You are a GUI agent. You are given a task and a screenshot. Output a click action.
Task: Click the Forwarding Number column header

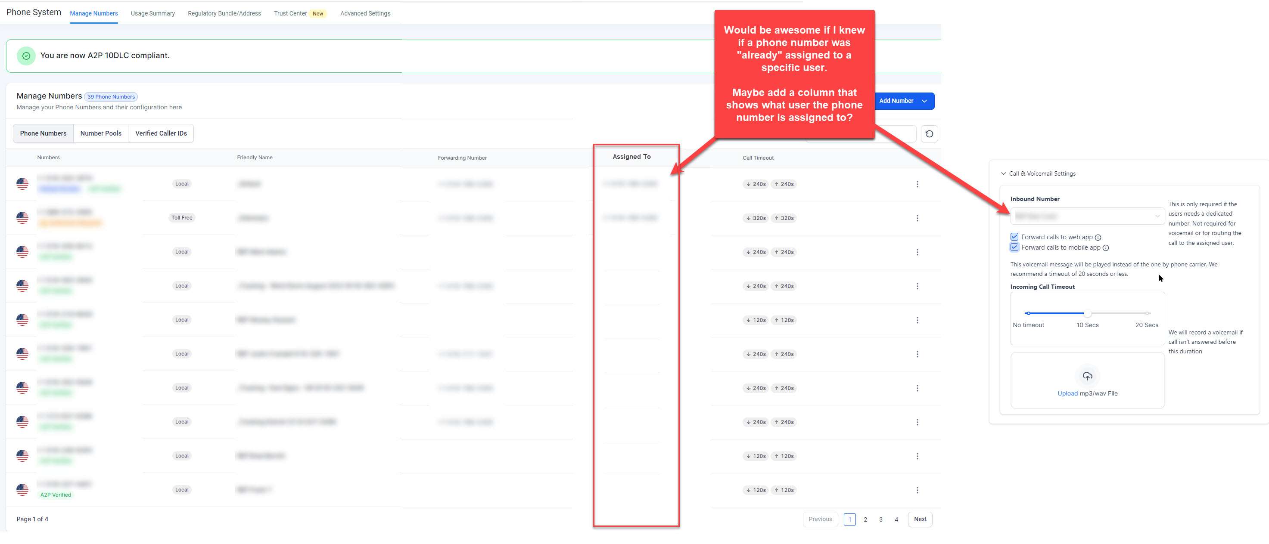pyautogui.click(x=462, y=158)
